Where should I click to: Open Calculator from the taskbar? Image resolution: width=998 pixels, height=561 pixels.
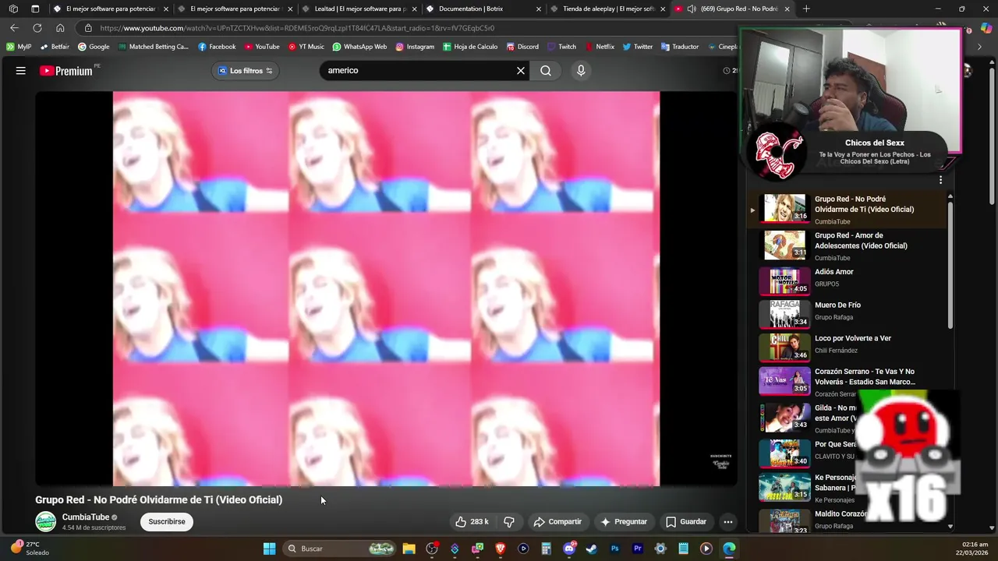[x=546, y=549]
